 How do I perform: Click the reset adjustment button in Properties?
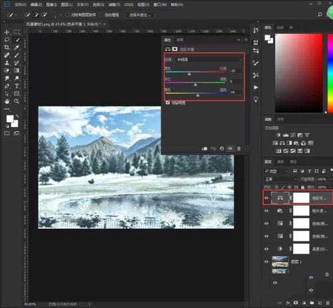[222, 148]
